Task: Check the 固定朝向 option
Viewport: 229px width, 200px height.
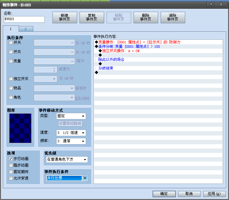Action: tap(11, 171)
